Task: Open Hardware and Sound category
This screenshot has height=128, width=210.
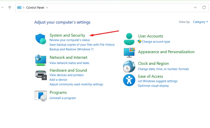Action: [x=68, y=70]
